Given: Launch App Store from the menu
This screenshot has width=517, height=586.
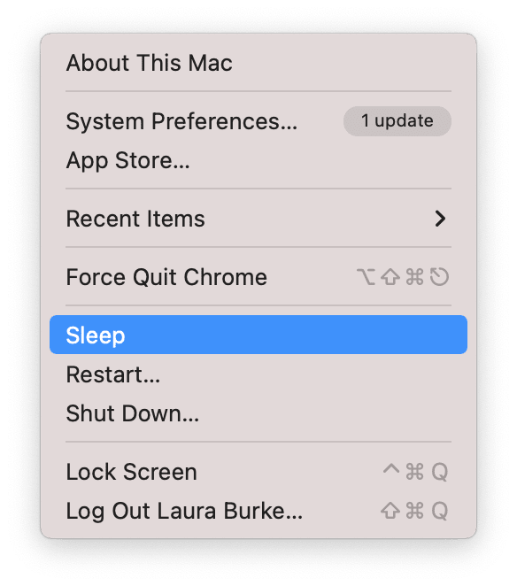Looking at the screenshot, I should coord(258,160).
